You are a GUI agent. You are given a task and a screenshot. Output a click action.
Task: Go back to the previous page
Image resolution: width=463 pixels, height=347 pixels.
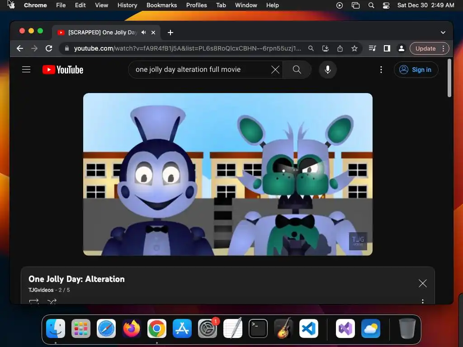(20, 48)
